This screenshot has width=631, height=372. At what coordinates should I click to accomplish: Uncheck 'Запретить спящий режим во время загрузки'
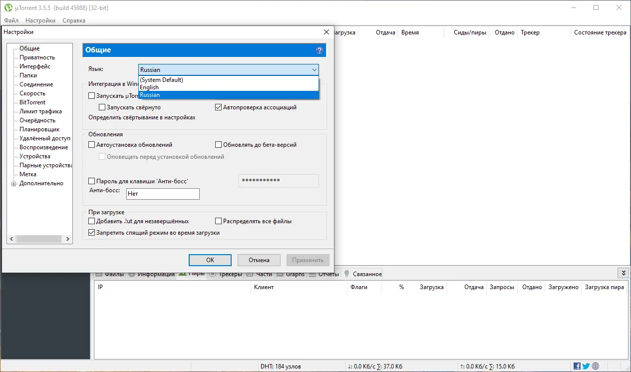pyautogui.click(x=91, y=233)
